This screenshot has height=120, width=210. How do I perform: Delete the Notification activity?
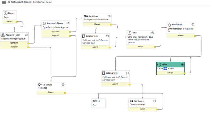point(193,24)
